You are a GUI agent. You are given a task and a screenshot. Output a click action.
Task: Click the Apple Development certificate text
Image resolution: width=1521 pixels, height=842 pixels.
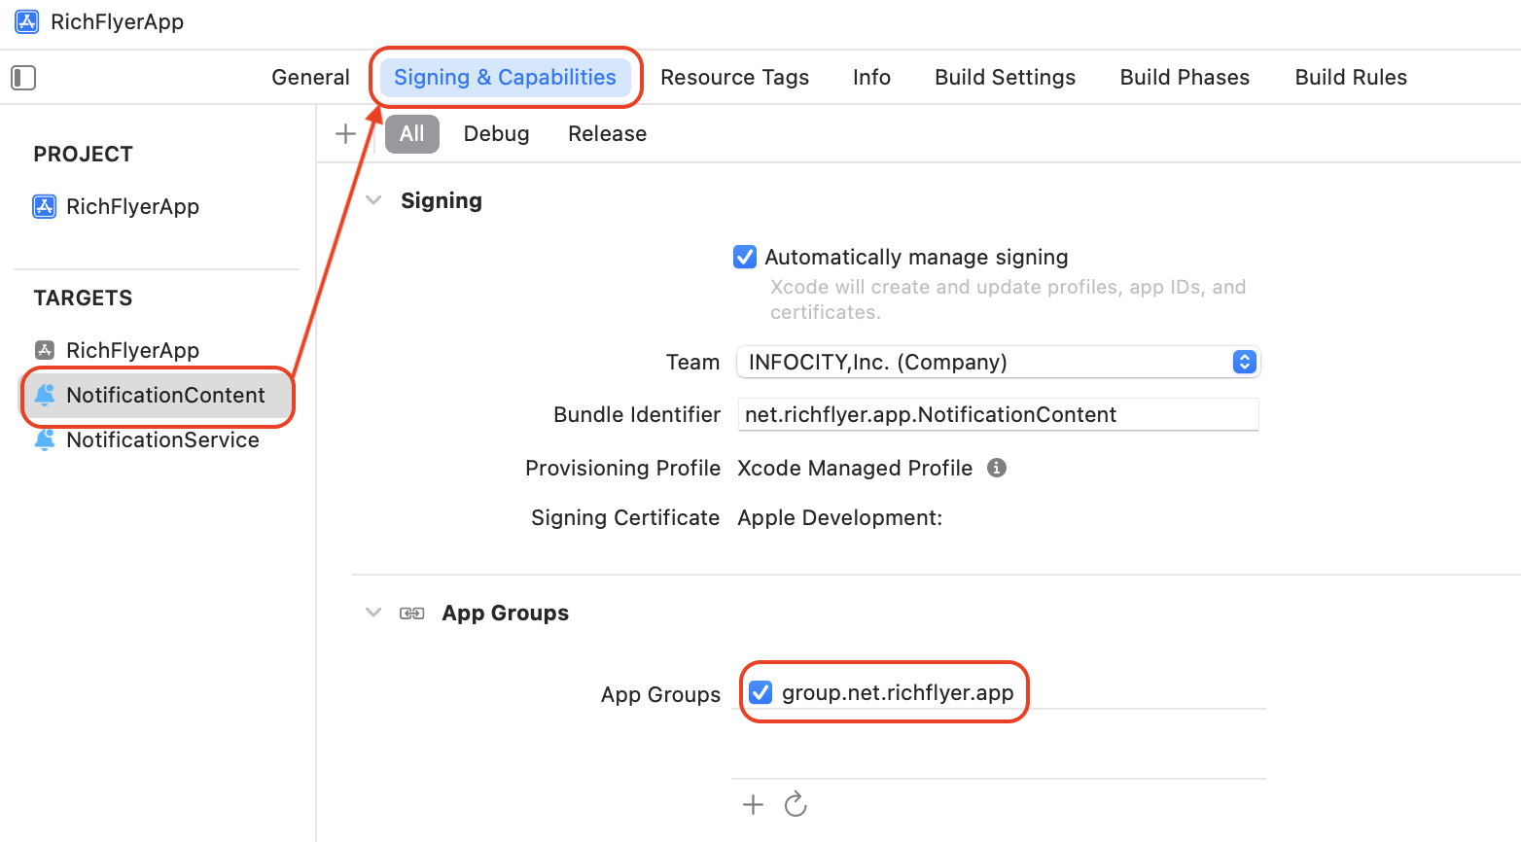coord(840,518)
